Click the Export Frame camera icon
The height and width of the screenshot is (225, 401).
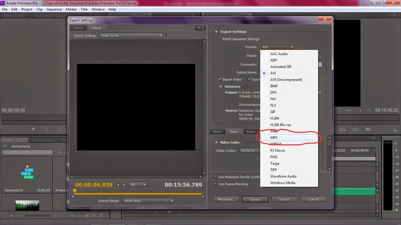click(x=368, y=129)
